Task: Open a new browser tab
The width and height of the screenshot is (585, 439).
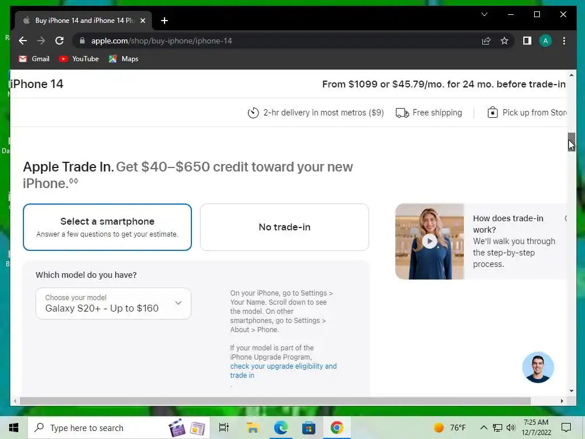Action: click(x=165, y=21)
